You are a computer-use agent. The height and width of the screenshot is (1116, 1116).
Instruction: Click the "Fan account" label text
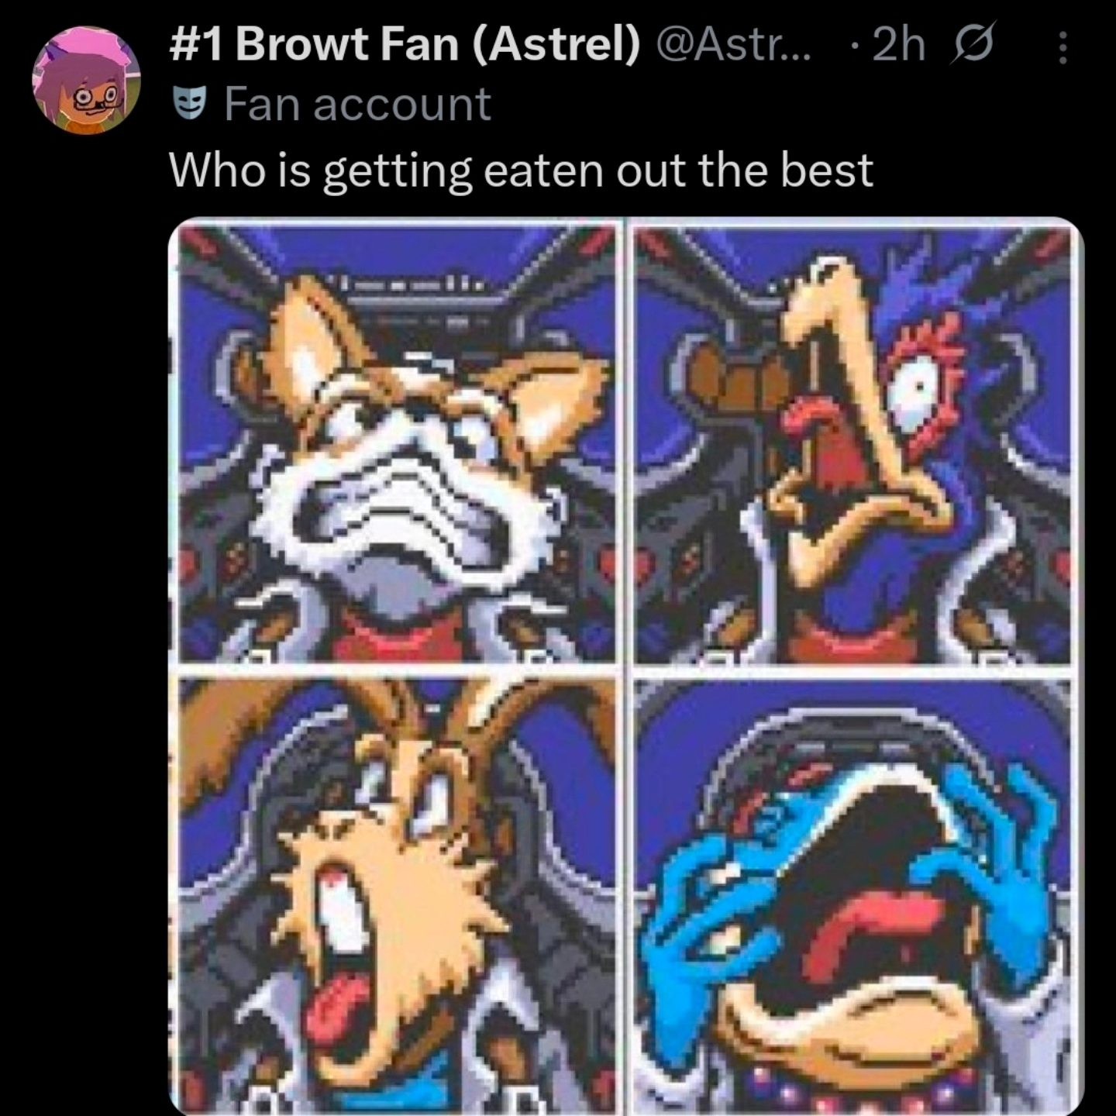click(357, 104)
